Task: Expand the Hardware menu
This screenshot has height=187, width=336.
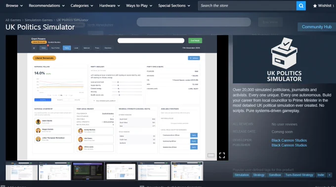Action: click(x=110, y=5)
